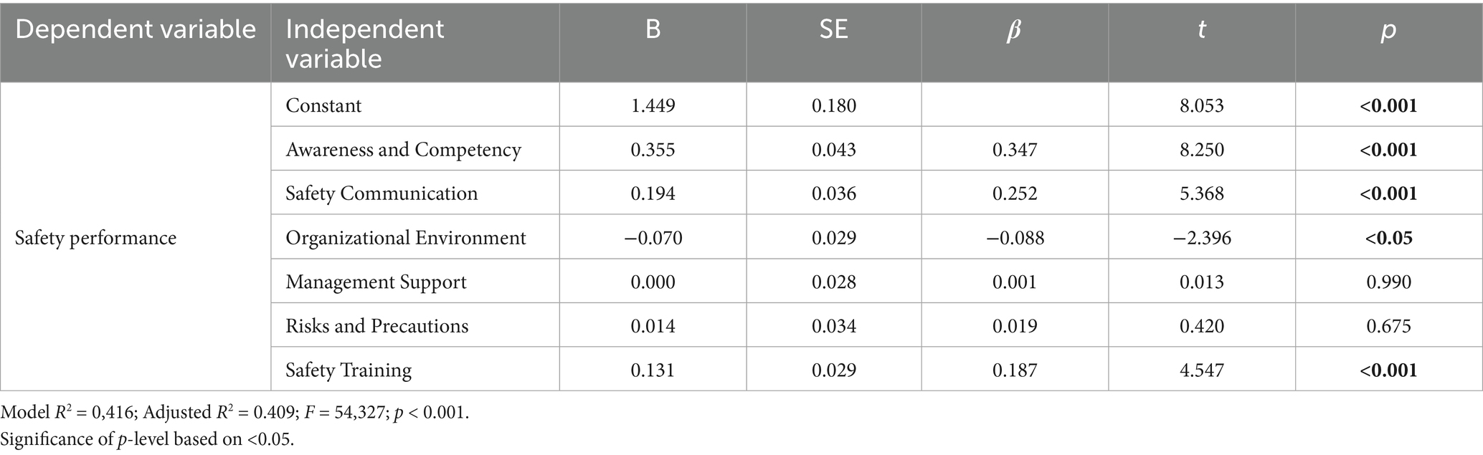Viewport: 1483px width, 455px height.
Task: Select the "Safety Communication" row label
Action: 382,193
